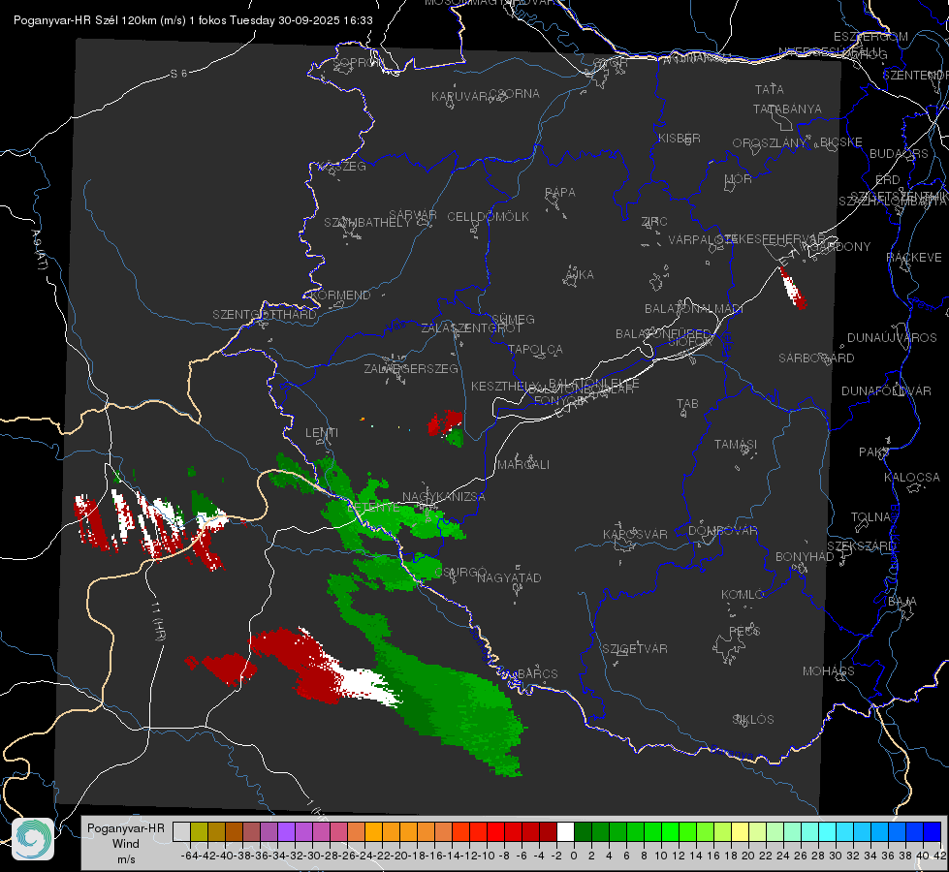
Task: Select the pale yellow swatch near value 18
Action: [741, 831]
